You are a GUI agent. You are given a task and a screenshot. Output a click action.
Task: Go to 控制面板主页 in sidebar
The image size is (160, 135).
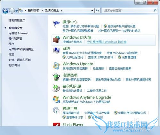click(x=17, y=20)
